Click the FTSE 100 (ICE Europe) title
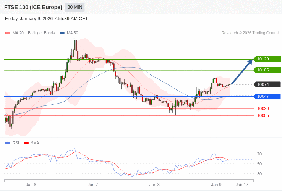The height and width of the screenshot is (191, 282). (x=33, y=7)
